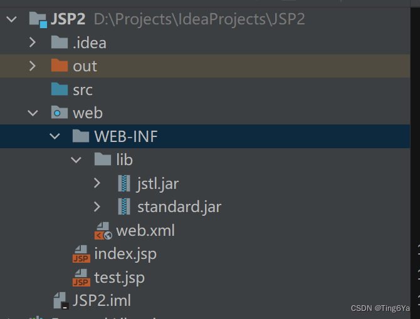The image size is (420, 319).
Task: Click the WEB-INF folder icon
Action: (x=81, y=136)
